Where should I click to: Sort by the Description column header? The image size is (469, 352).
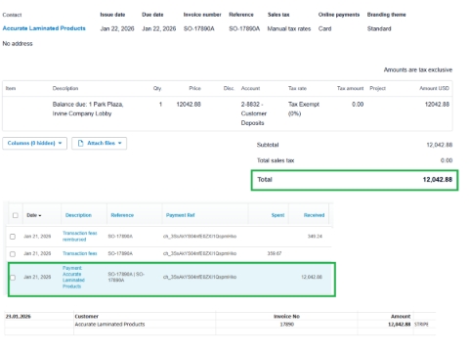point(78,215)
